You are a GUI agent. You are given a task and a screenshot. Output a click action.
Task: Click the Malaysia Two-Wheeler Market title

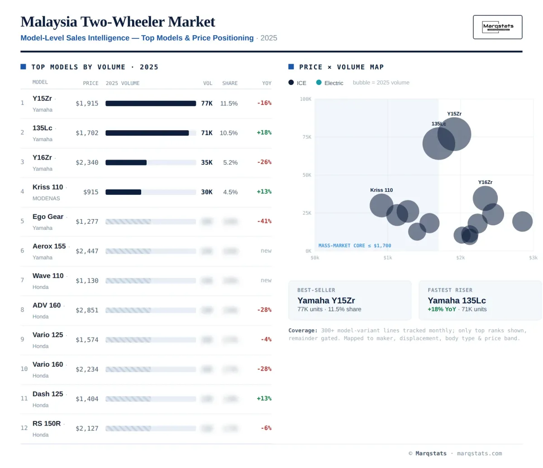[118, 22]
